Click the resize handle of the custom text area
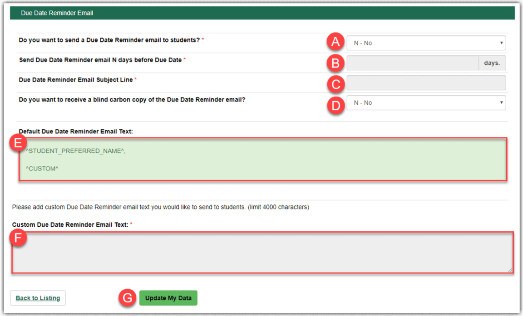The width and height of the screenshot is (523, 316). pyautogui.click(x=510, y=270)
